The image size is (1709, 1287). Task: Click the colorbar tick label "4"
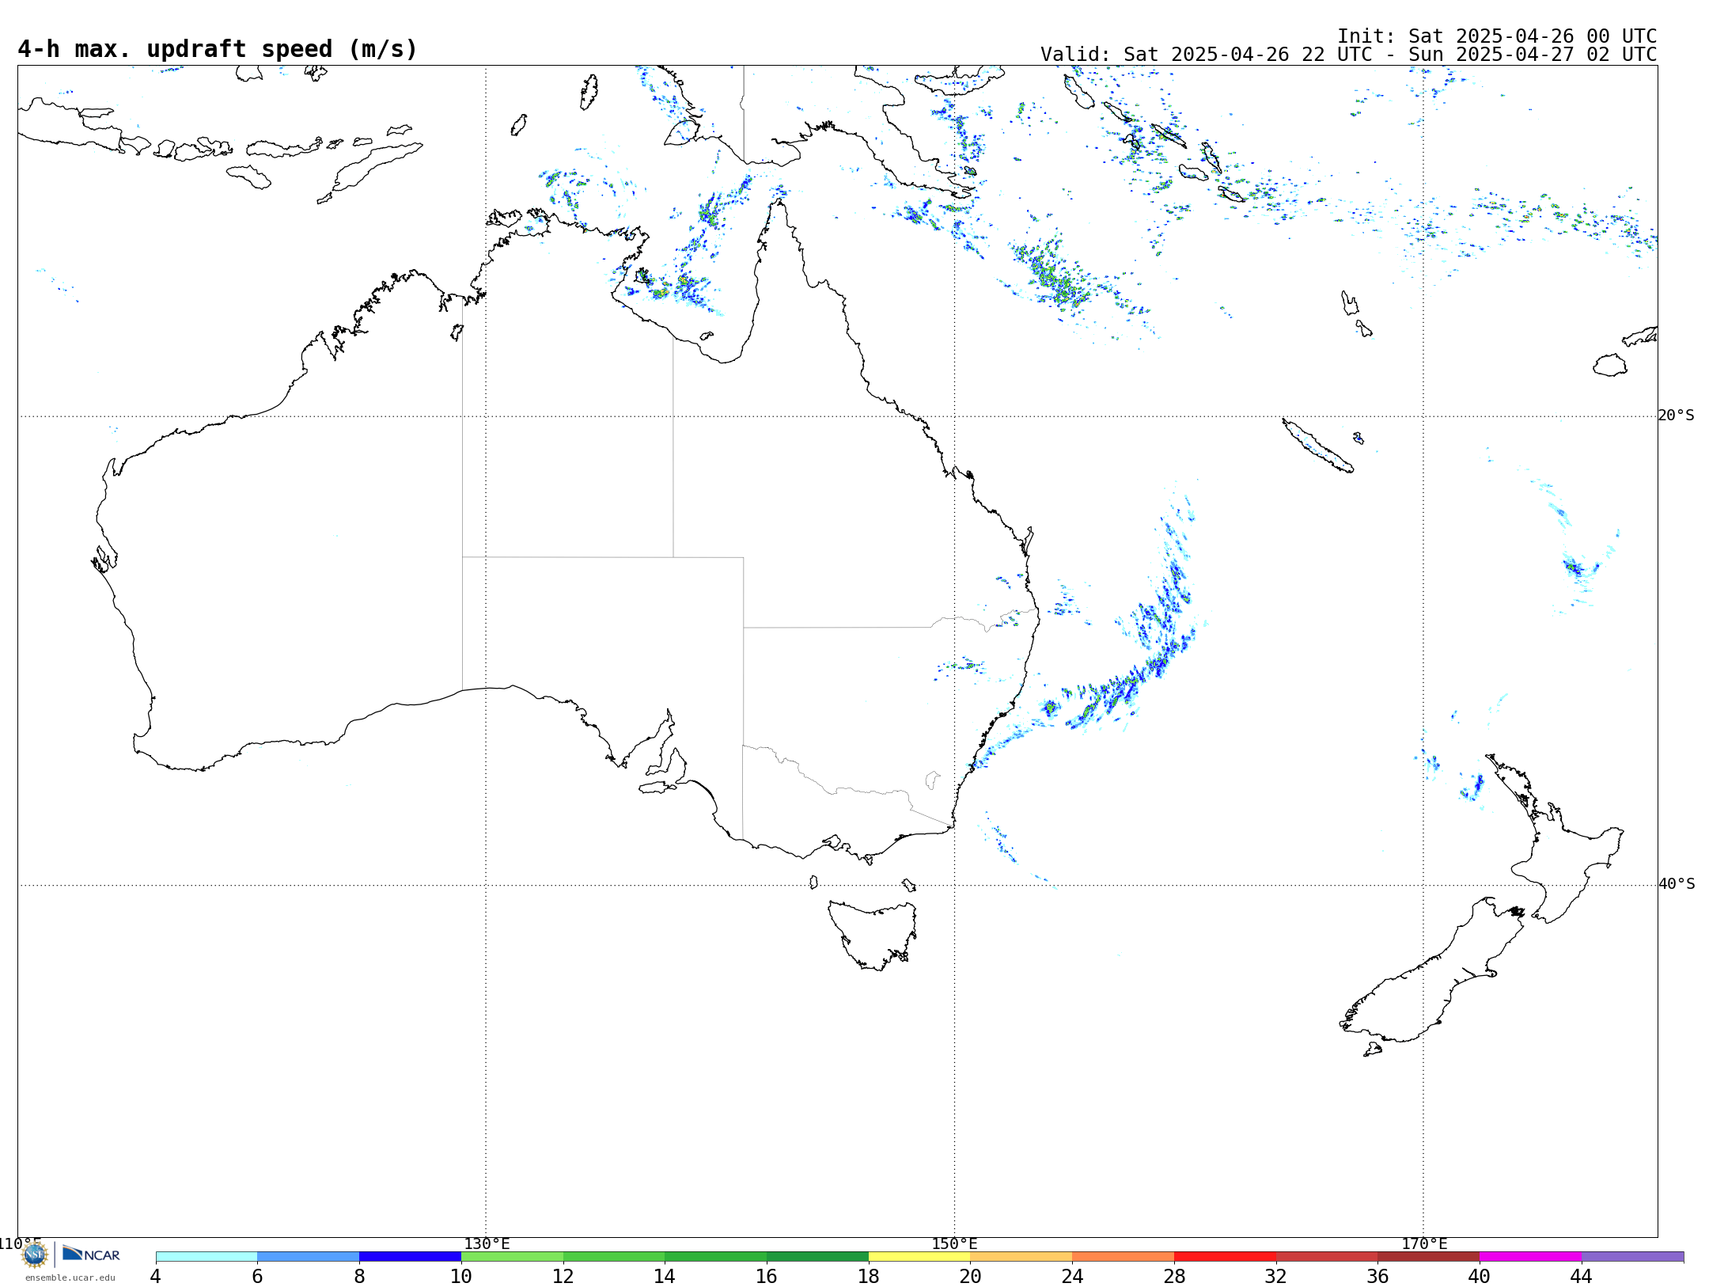(156, 1277)
